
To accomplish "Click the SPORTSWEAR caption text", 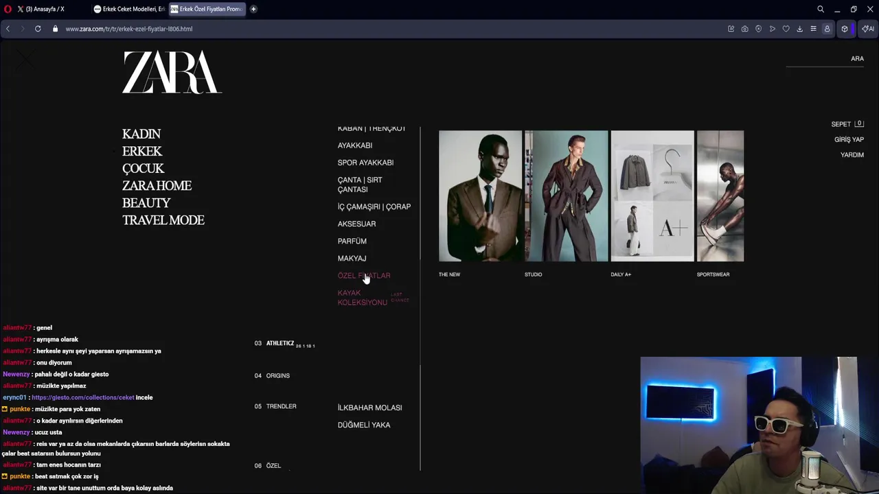I will (x=713, y=274).
